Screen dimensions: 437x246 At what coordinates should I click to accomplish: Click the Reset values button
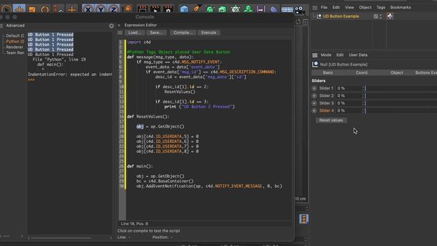pyautogui.click(x=331, y=120)
